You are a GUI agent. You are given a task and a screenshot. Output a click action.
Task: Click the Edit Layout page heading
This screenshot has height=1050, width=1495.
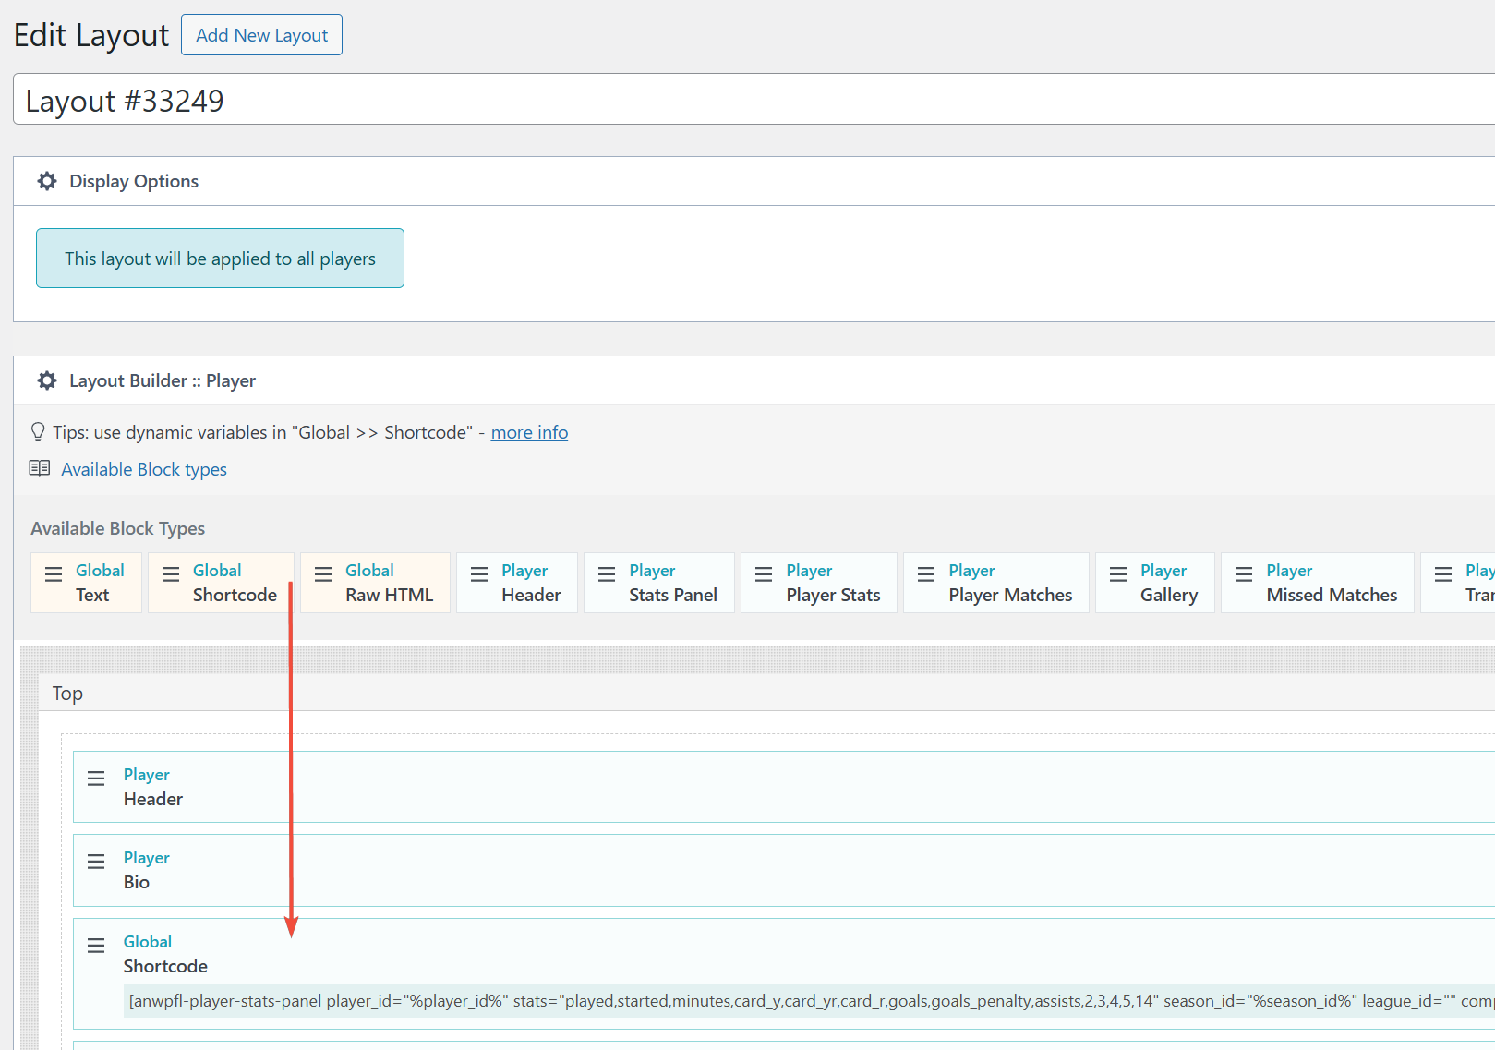[91, 35]
